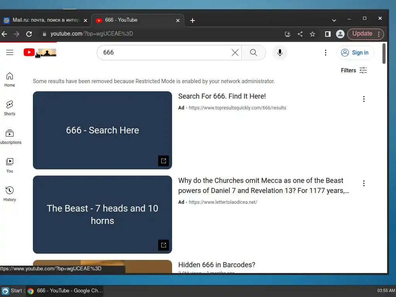
Task: Open the '666 - Search Here' ad thumbnail
Action: click(x=102, y=130)
